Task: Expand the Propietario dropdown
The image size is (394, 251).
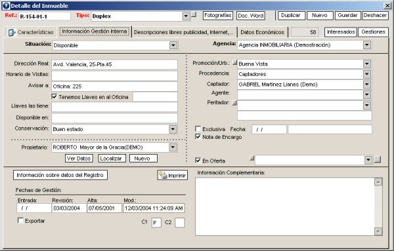Action: point(173,147)
